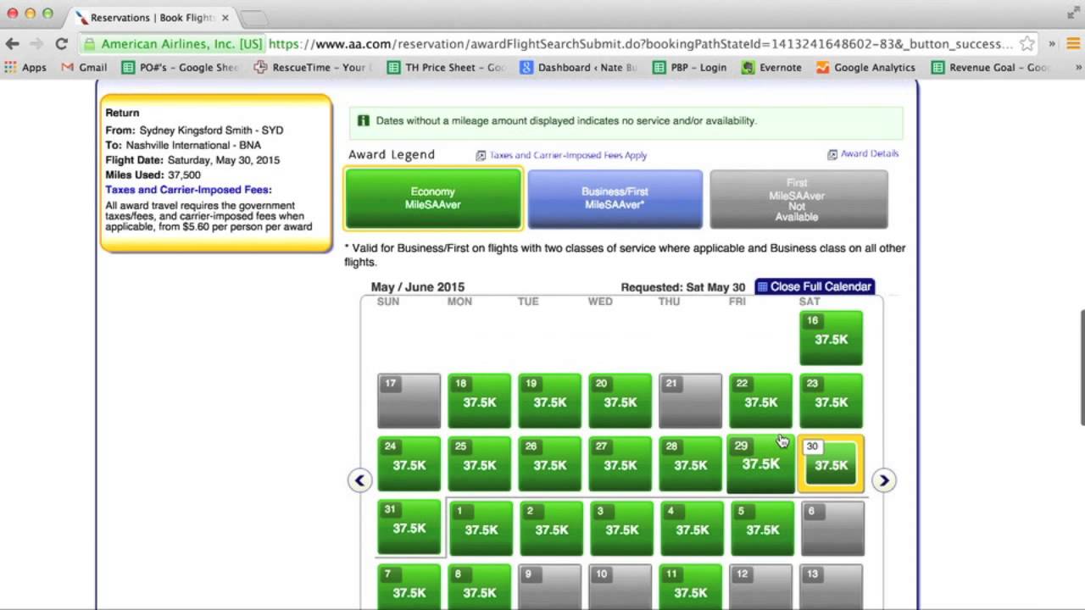Open a new browser tab
Screen dimensions: 1085x610
(x=253, y=18)
